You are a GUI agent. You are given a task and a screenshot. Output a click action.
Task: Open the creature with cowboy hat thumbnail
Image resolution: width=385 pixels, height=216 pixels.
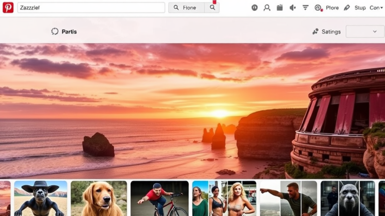point(41,198)
